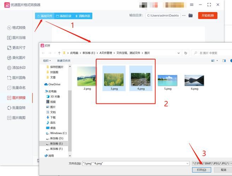Image resolution: width=232 pixels, height=176 pixels.
Task: Click the up-one-level arrow in Open dialog
Action: (x=59, y=53)
